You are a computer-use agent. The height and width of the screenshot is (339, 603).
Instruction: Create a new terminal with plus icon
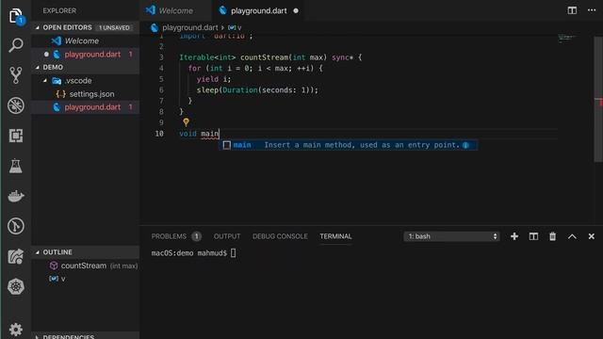coord(514,236)
